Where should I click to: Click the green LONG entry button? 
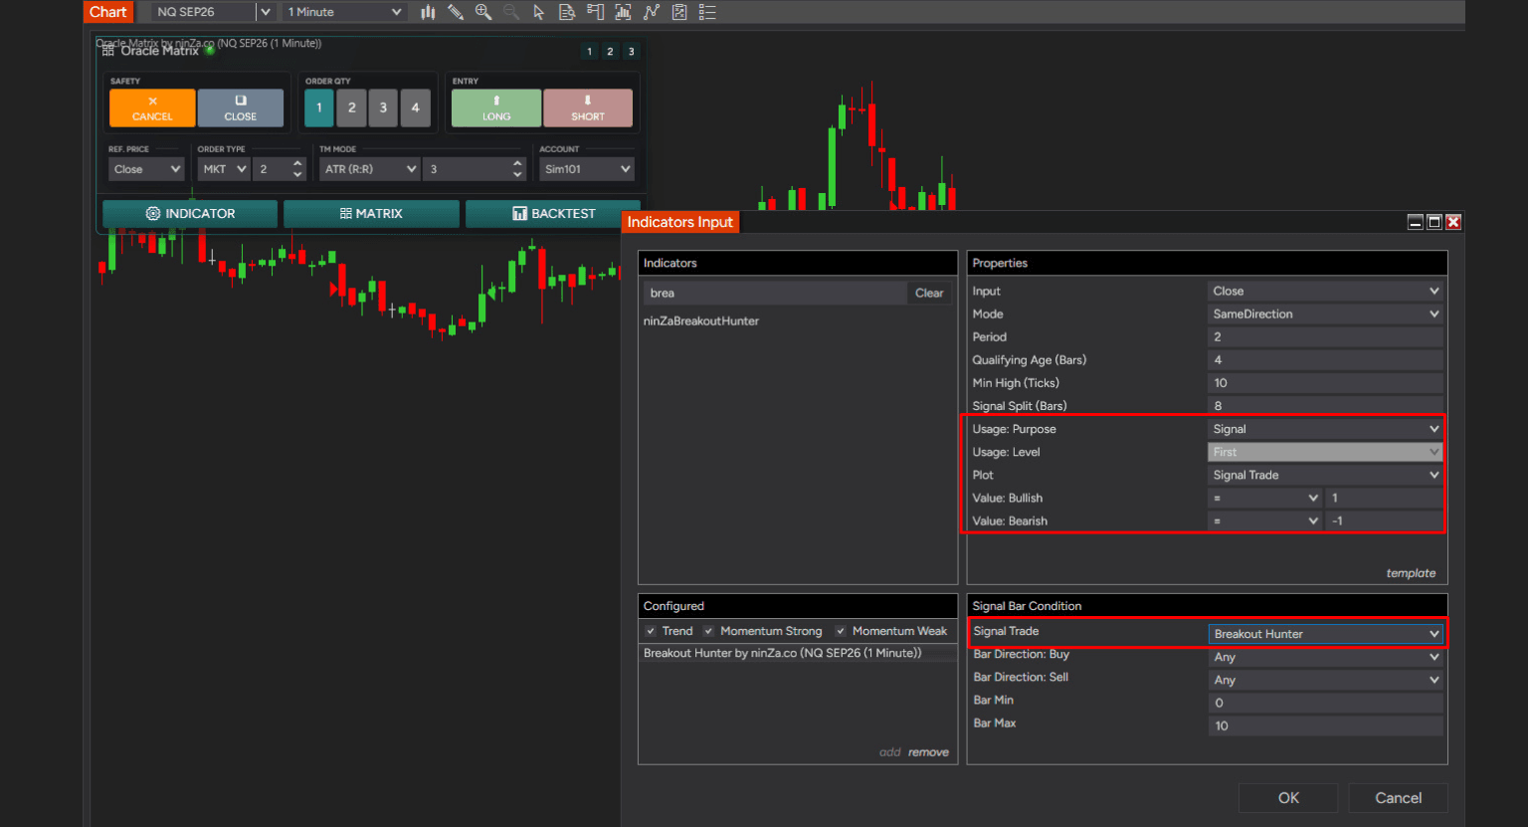(x=496, y=107)
